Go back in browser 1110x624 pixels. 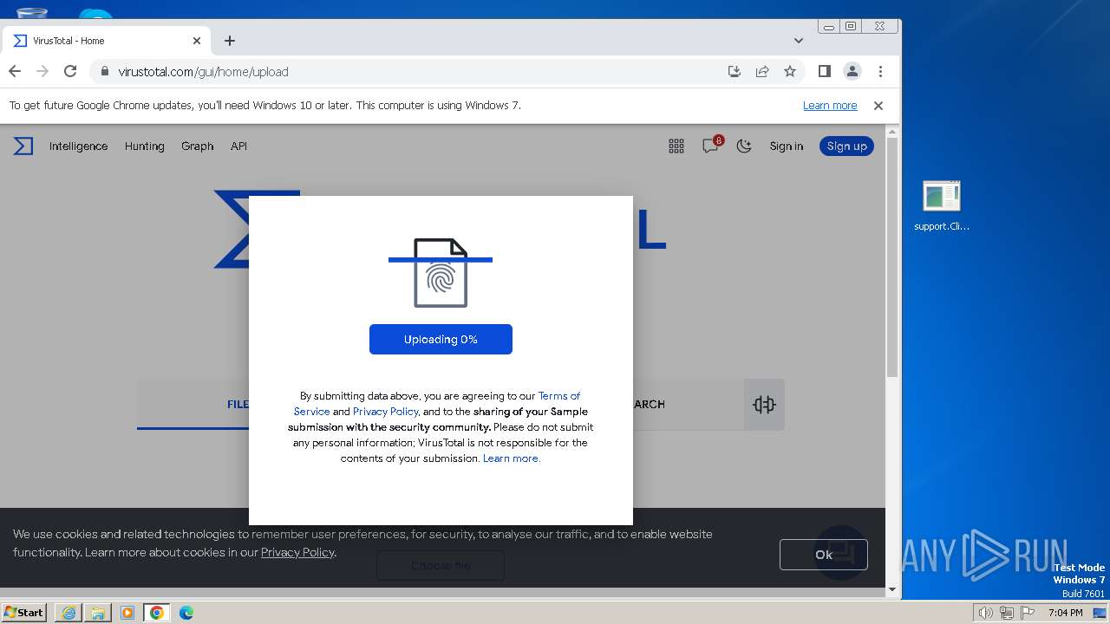15,72
